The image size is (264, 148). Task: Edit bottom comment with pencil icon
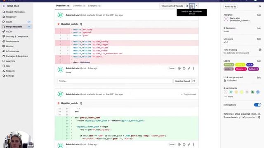tap(189, 144)
